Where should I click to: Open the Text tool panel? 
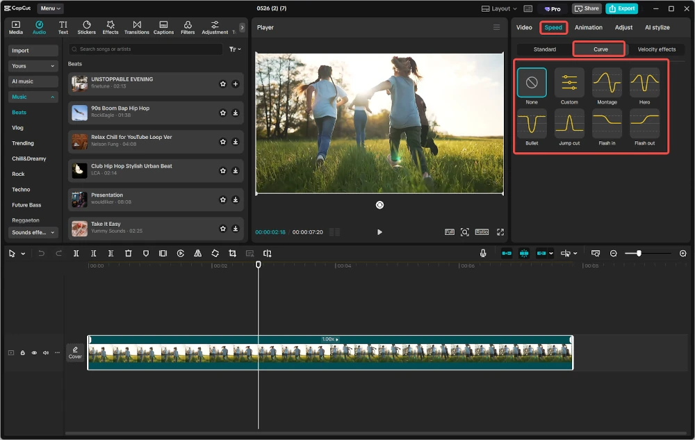pyautogui.click(x=63, y=28)
